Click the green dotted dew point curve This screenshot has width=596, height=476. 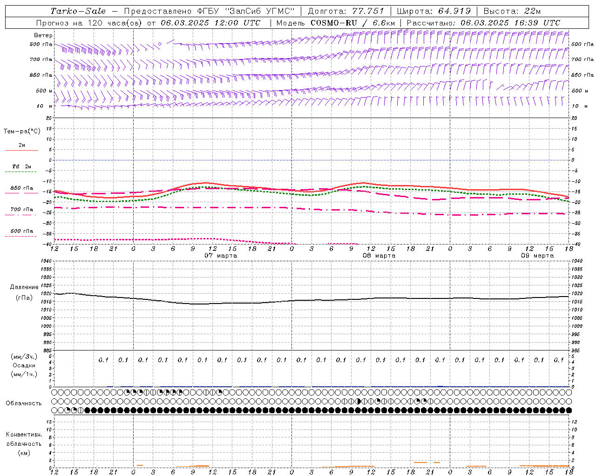tap(312, 194)
